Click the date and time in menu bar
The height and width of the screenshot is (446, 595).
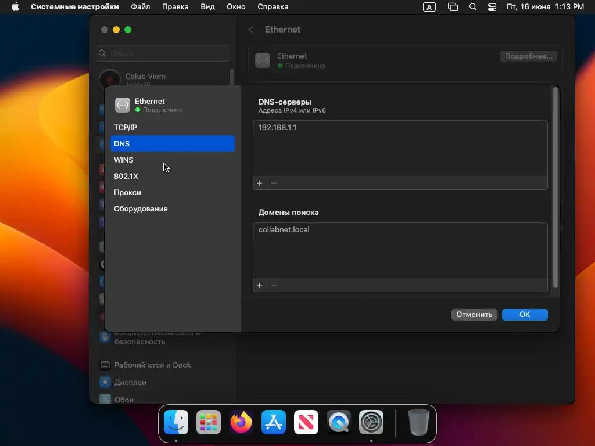(x=545, y=7)
